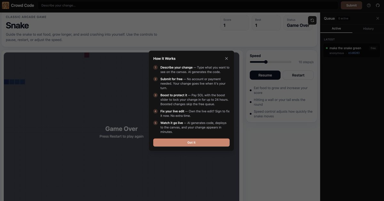384x201 pixels.
Task: Click the Crowd Code logo icon
Action: click(5, 5)
